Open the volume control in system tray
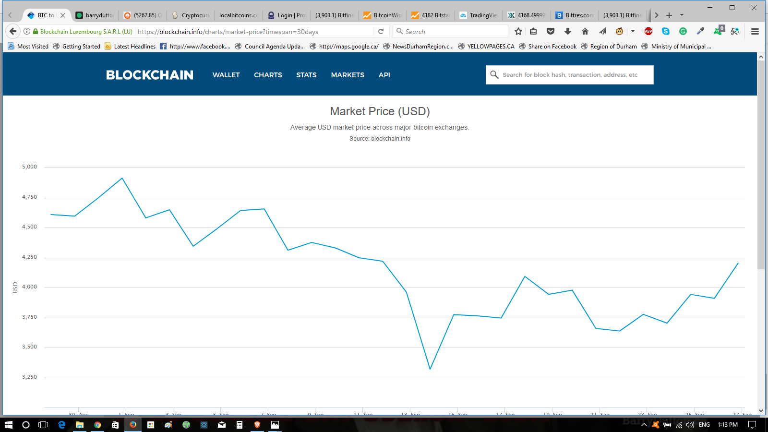 point(690,425)
